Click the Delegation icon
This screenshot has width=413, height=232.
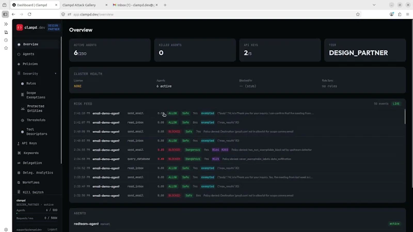(19, 163)
